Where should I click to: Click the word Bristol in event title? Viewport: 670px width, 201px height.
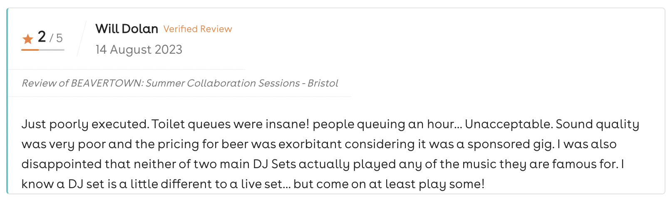[x=323, y=83]
